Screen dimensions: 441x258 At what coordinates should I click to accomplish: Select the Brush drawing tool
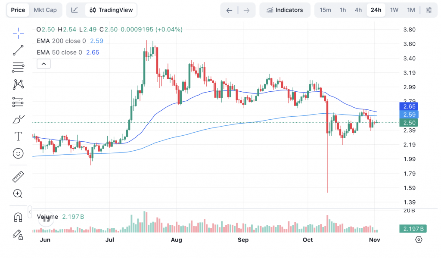tap(18, 119)
